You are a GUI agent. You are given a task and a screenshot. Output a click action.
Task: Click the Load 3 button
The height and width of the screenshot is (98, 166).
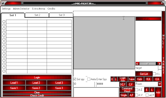coord(59,83)
